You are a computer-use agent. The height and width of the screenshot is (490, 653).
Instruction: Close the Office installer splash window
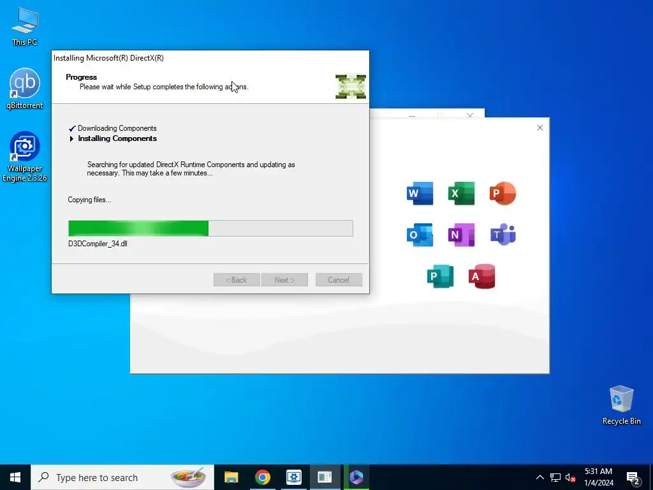[x=539, y=128]
